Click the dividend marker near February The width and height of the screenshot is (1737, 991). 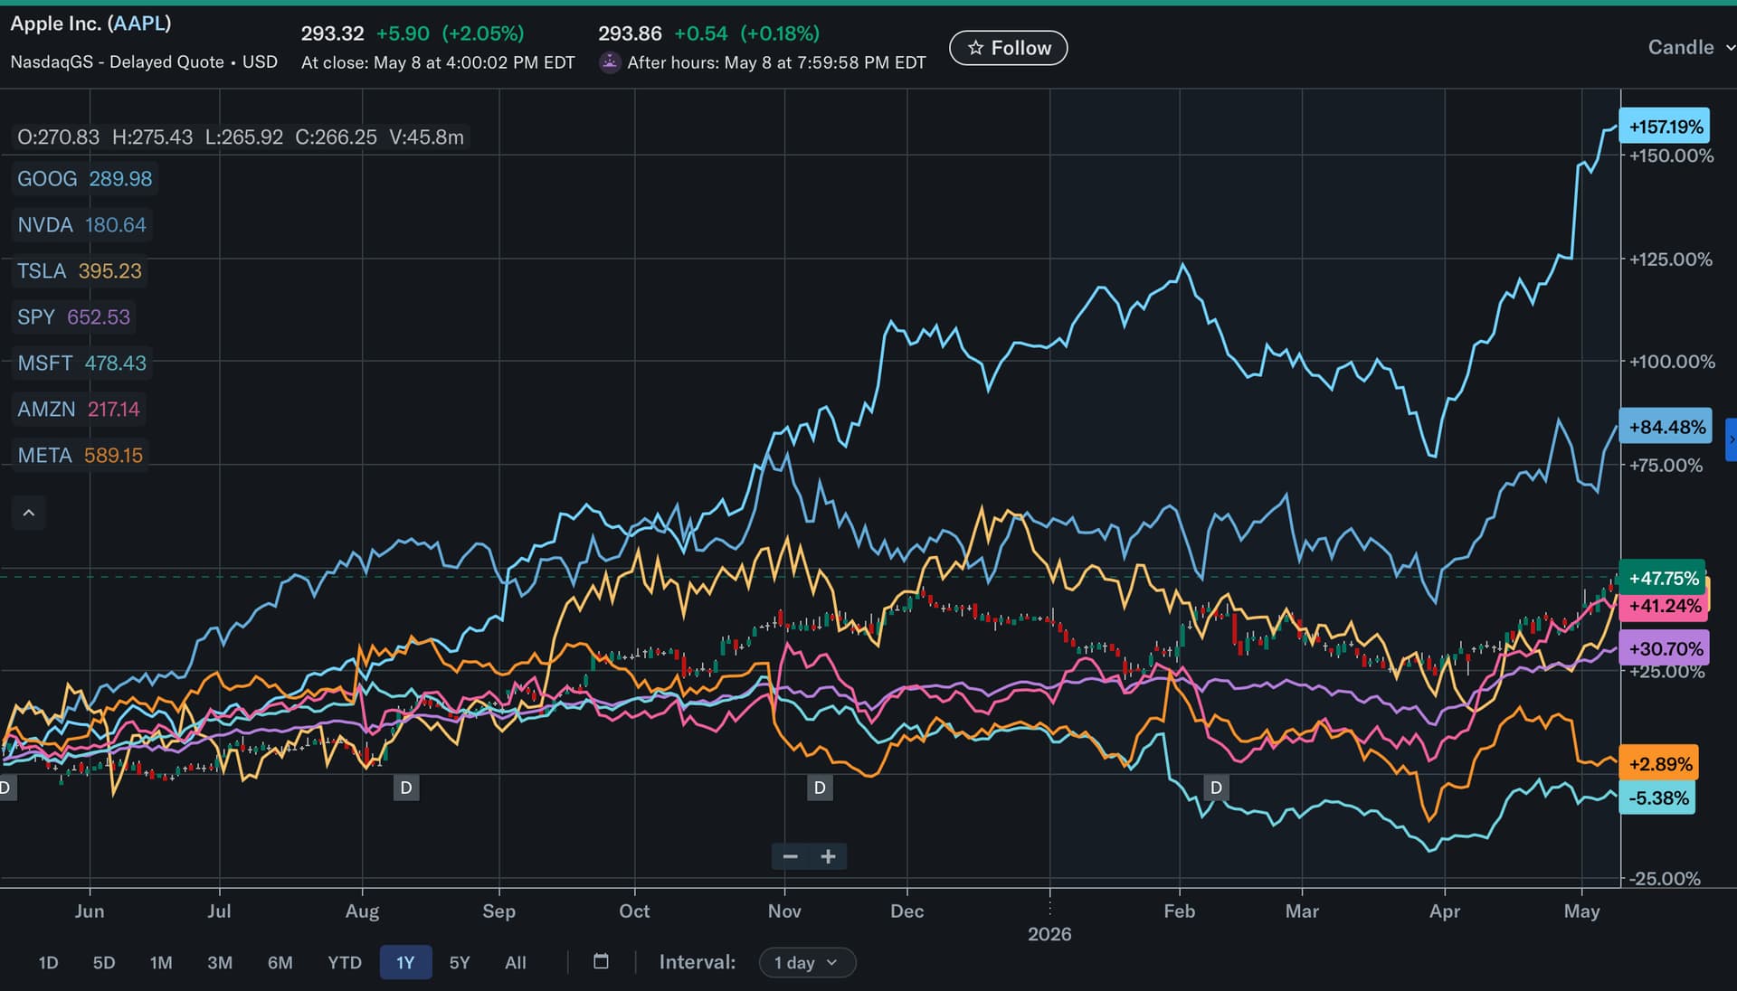tap(1216, 788)
